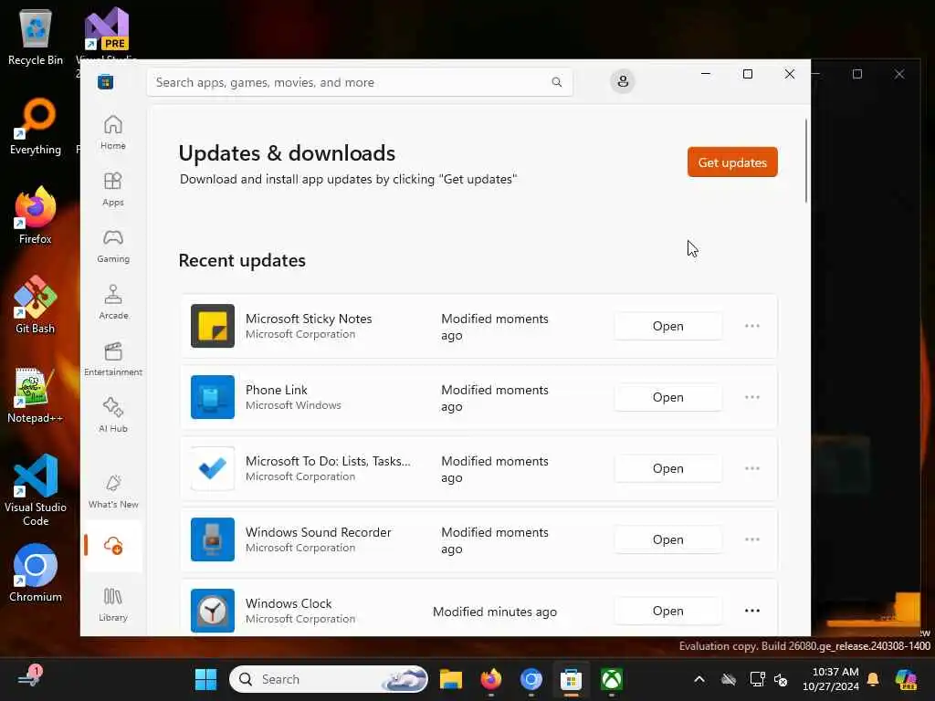Select the Downloads cloud icon in sidebar
935x701 pixels.
[x=112, y=546]
